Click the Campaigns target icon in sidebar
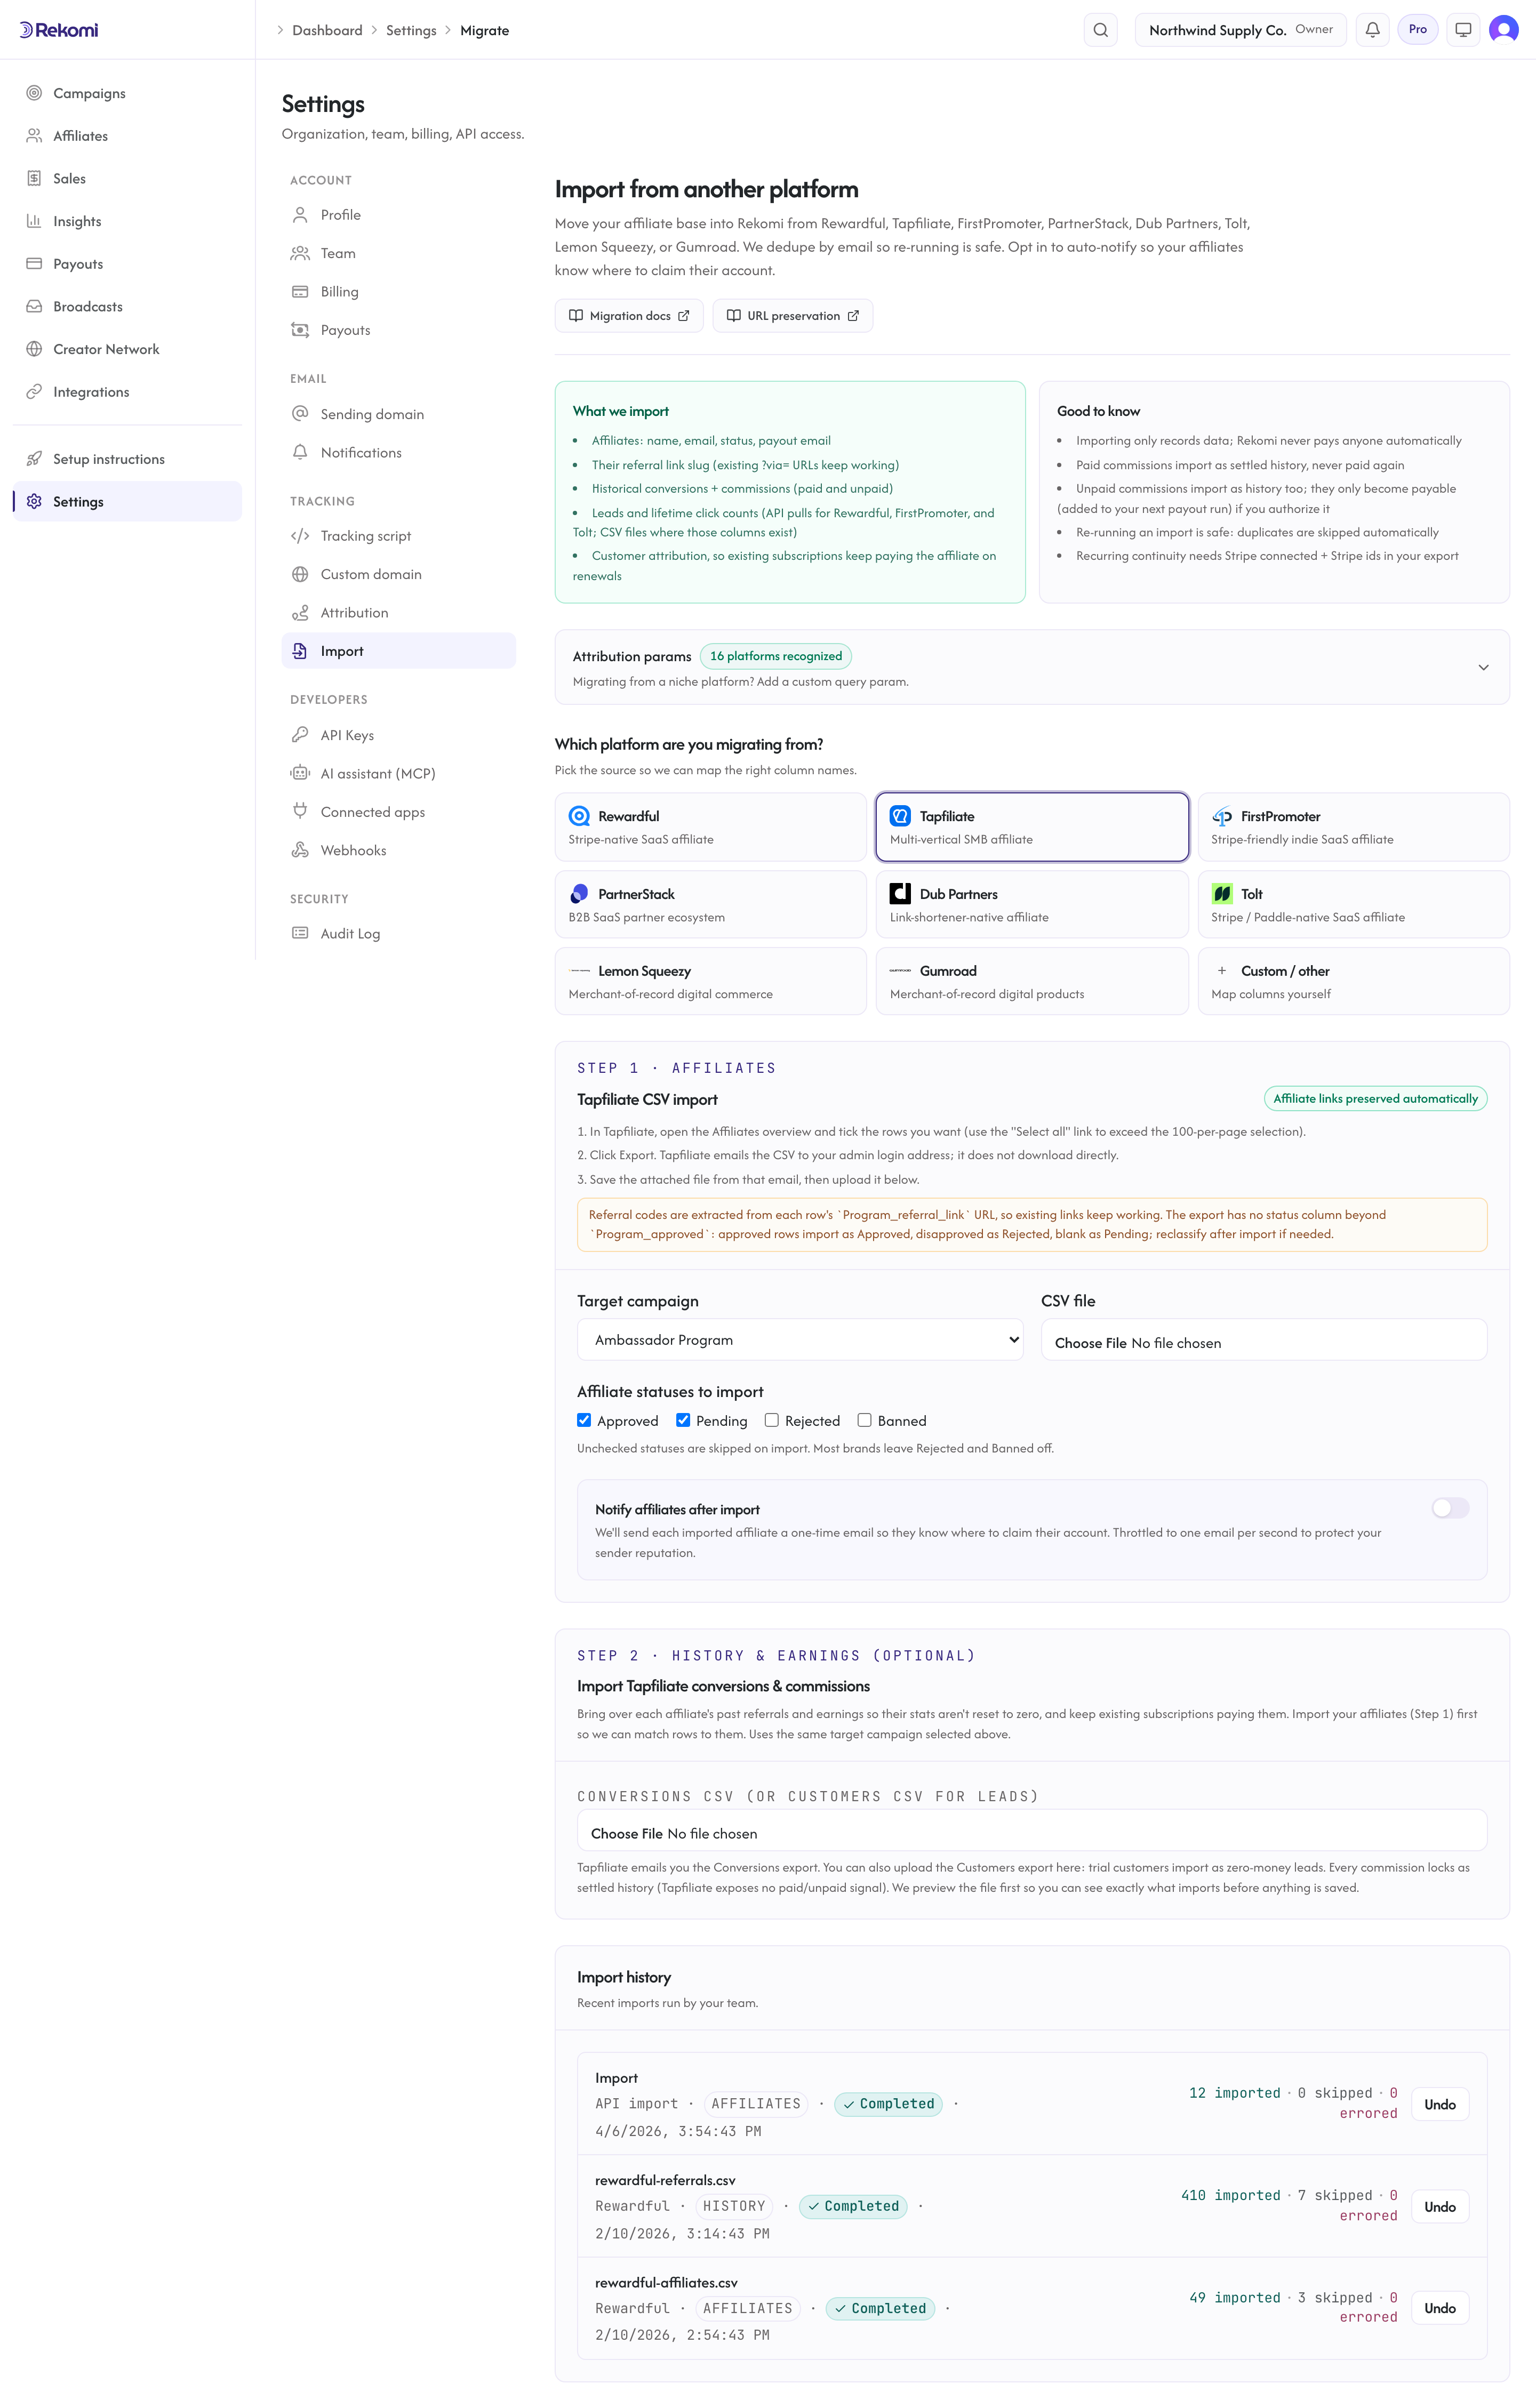The height and width of the screenshot is (2408, 1536). [34, 93]
